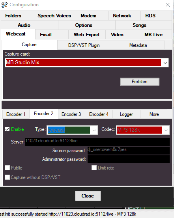
Task: Open the Songs tab
Action: tap(144, 25)
